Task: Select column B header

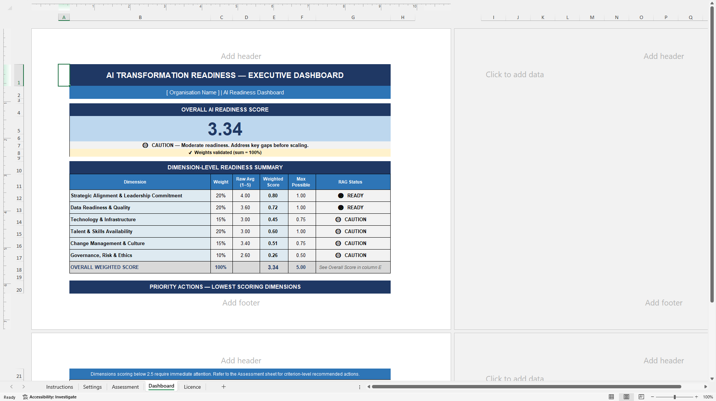Action: point(140,17)
